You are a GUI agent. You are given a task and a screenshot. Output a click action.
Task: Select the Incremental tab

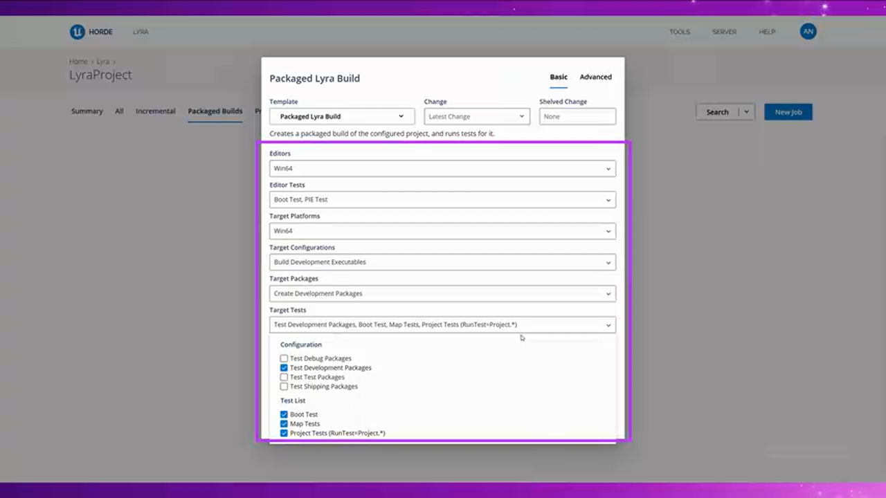pyautogui.click(x=155, y=111)
